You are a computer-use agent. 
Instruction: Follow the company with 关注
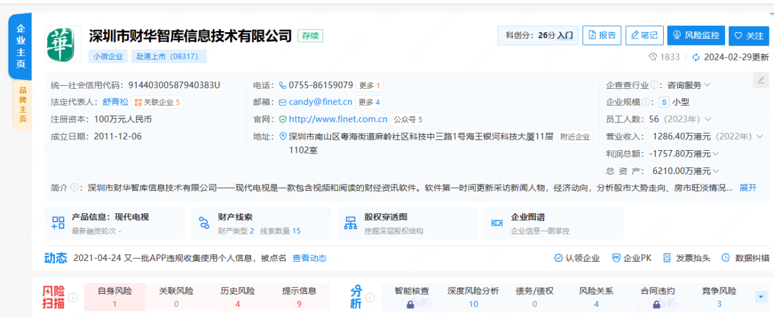tap(749, 35)
